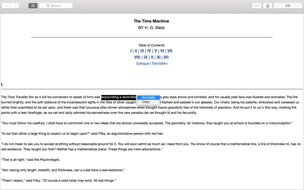This screenshot has width=304, height=190.
Task: Open chapter I link
Action: point(131,51)
